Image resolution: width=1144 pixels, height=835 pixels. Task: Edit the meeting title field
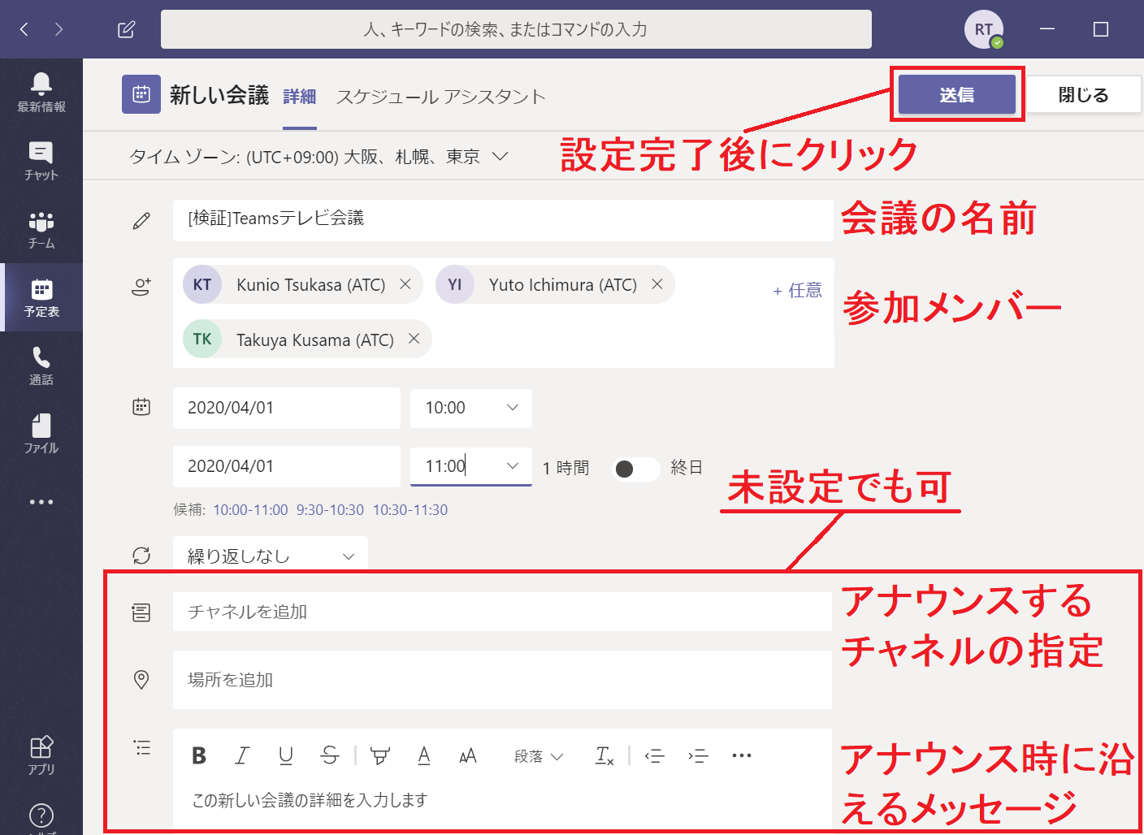[503, 219]
